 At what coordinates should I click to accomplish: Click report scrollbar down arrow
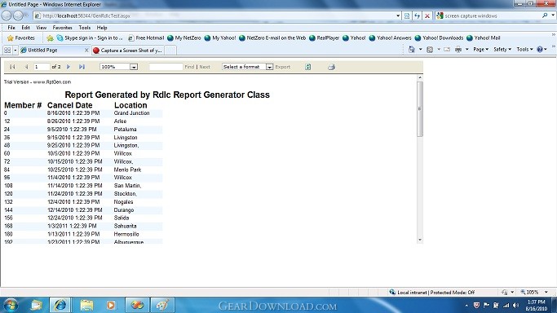[x=420, y=240]
